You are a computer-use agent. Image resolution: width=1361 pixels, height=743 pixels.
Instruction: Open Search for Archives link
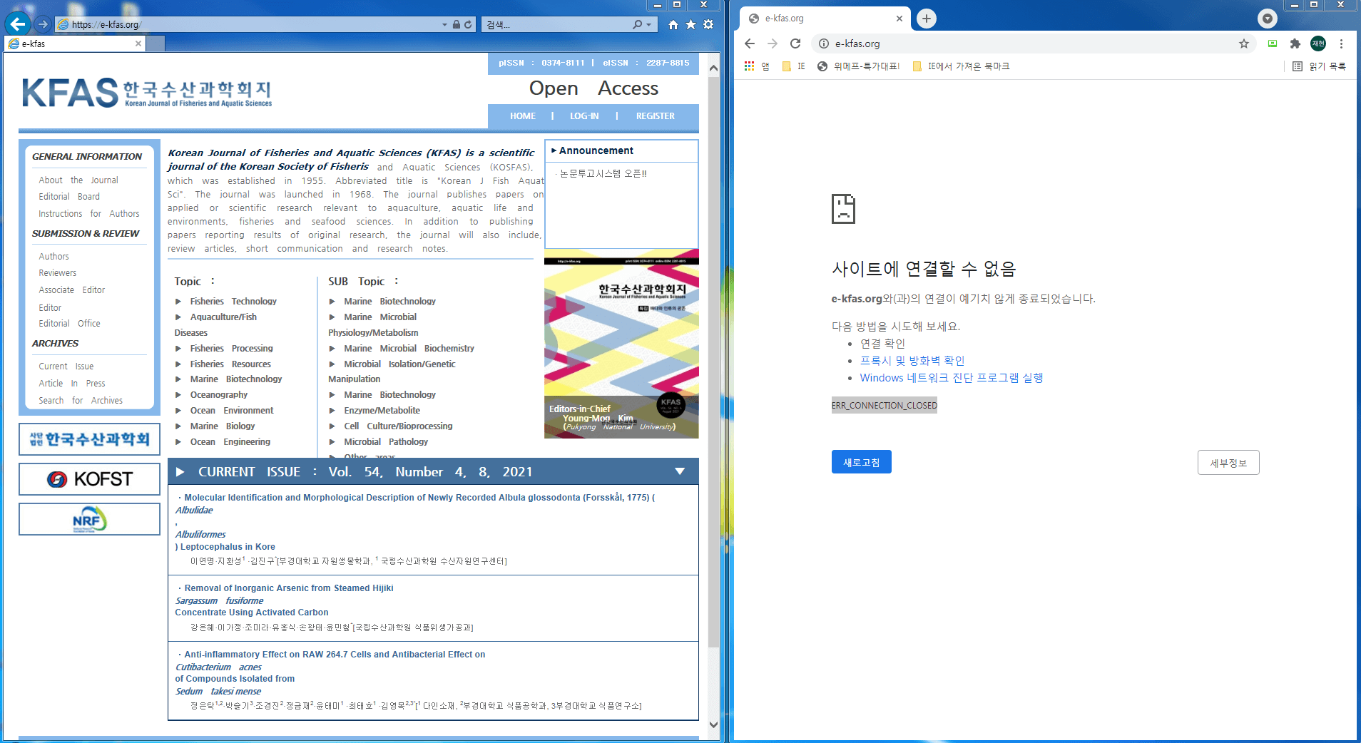pos(81,401)
